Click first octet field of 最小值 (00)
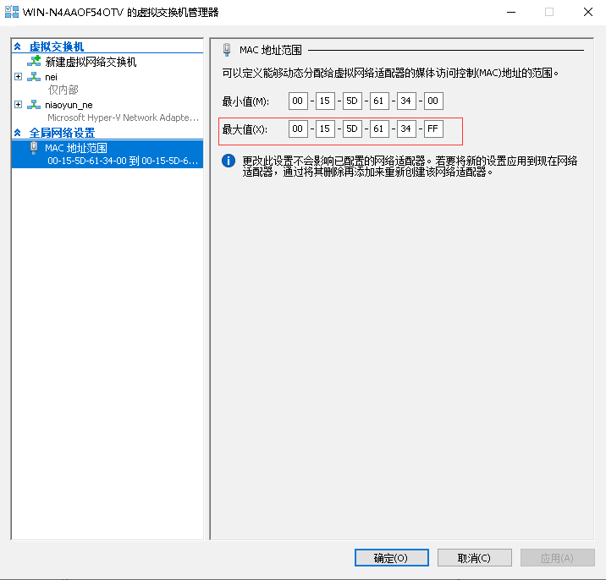The width and height of the screenshot is (606, 580). pyautogui.click(x=298, y=101)
